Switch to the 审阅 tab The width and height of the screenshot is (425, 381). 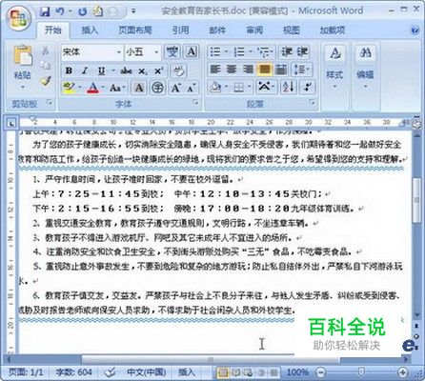point(254,30)
